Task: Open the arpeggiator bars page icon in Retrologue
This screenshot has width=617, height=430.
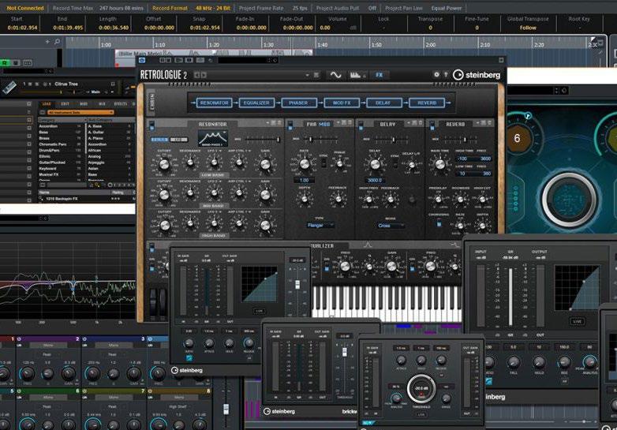Action: [x=357, y=75]
